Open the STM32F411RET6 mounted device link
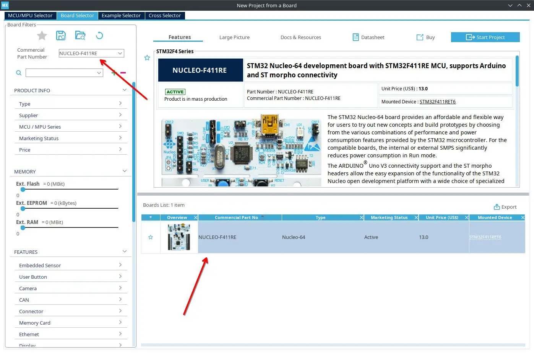 click(x=438, y=101)
